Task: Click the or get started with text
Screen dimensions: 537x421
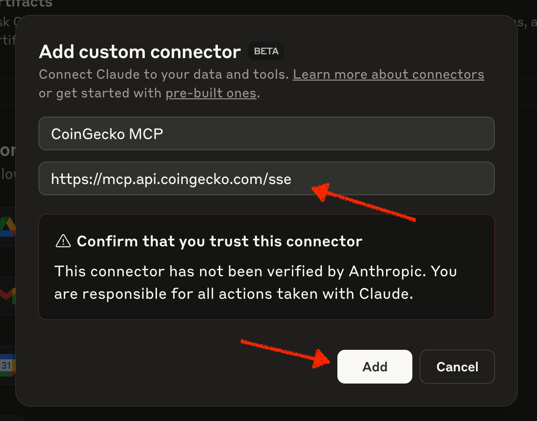Action: point(100,93)
